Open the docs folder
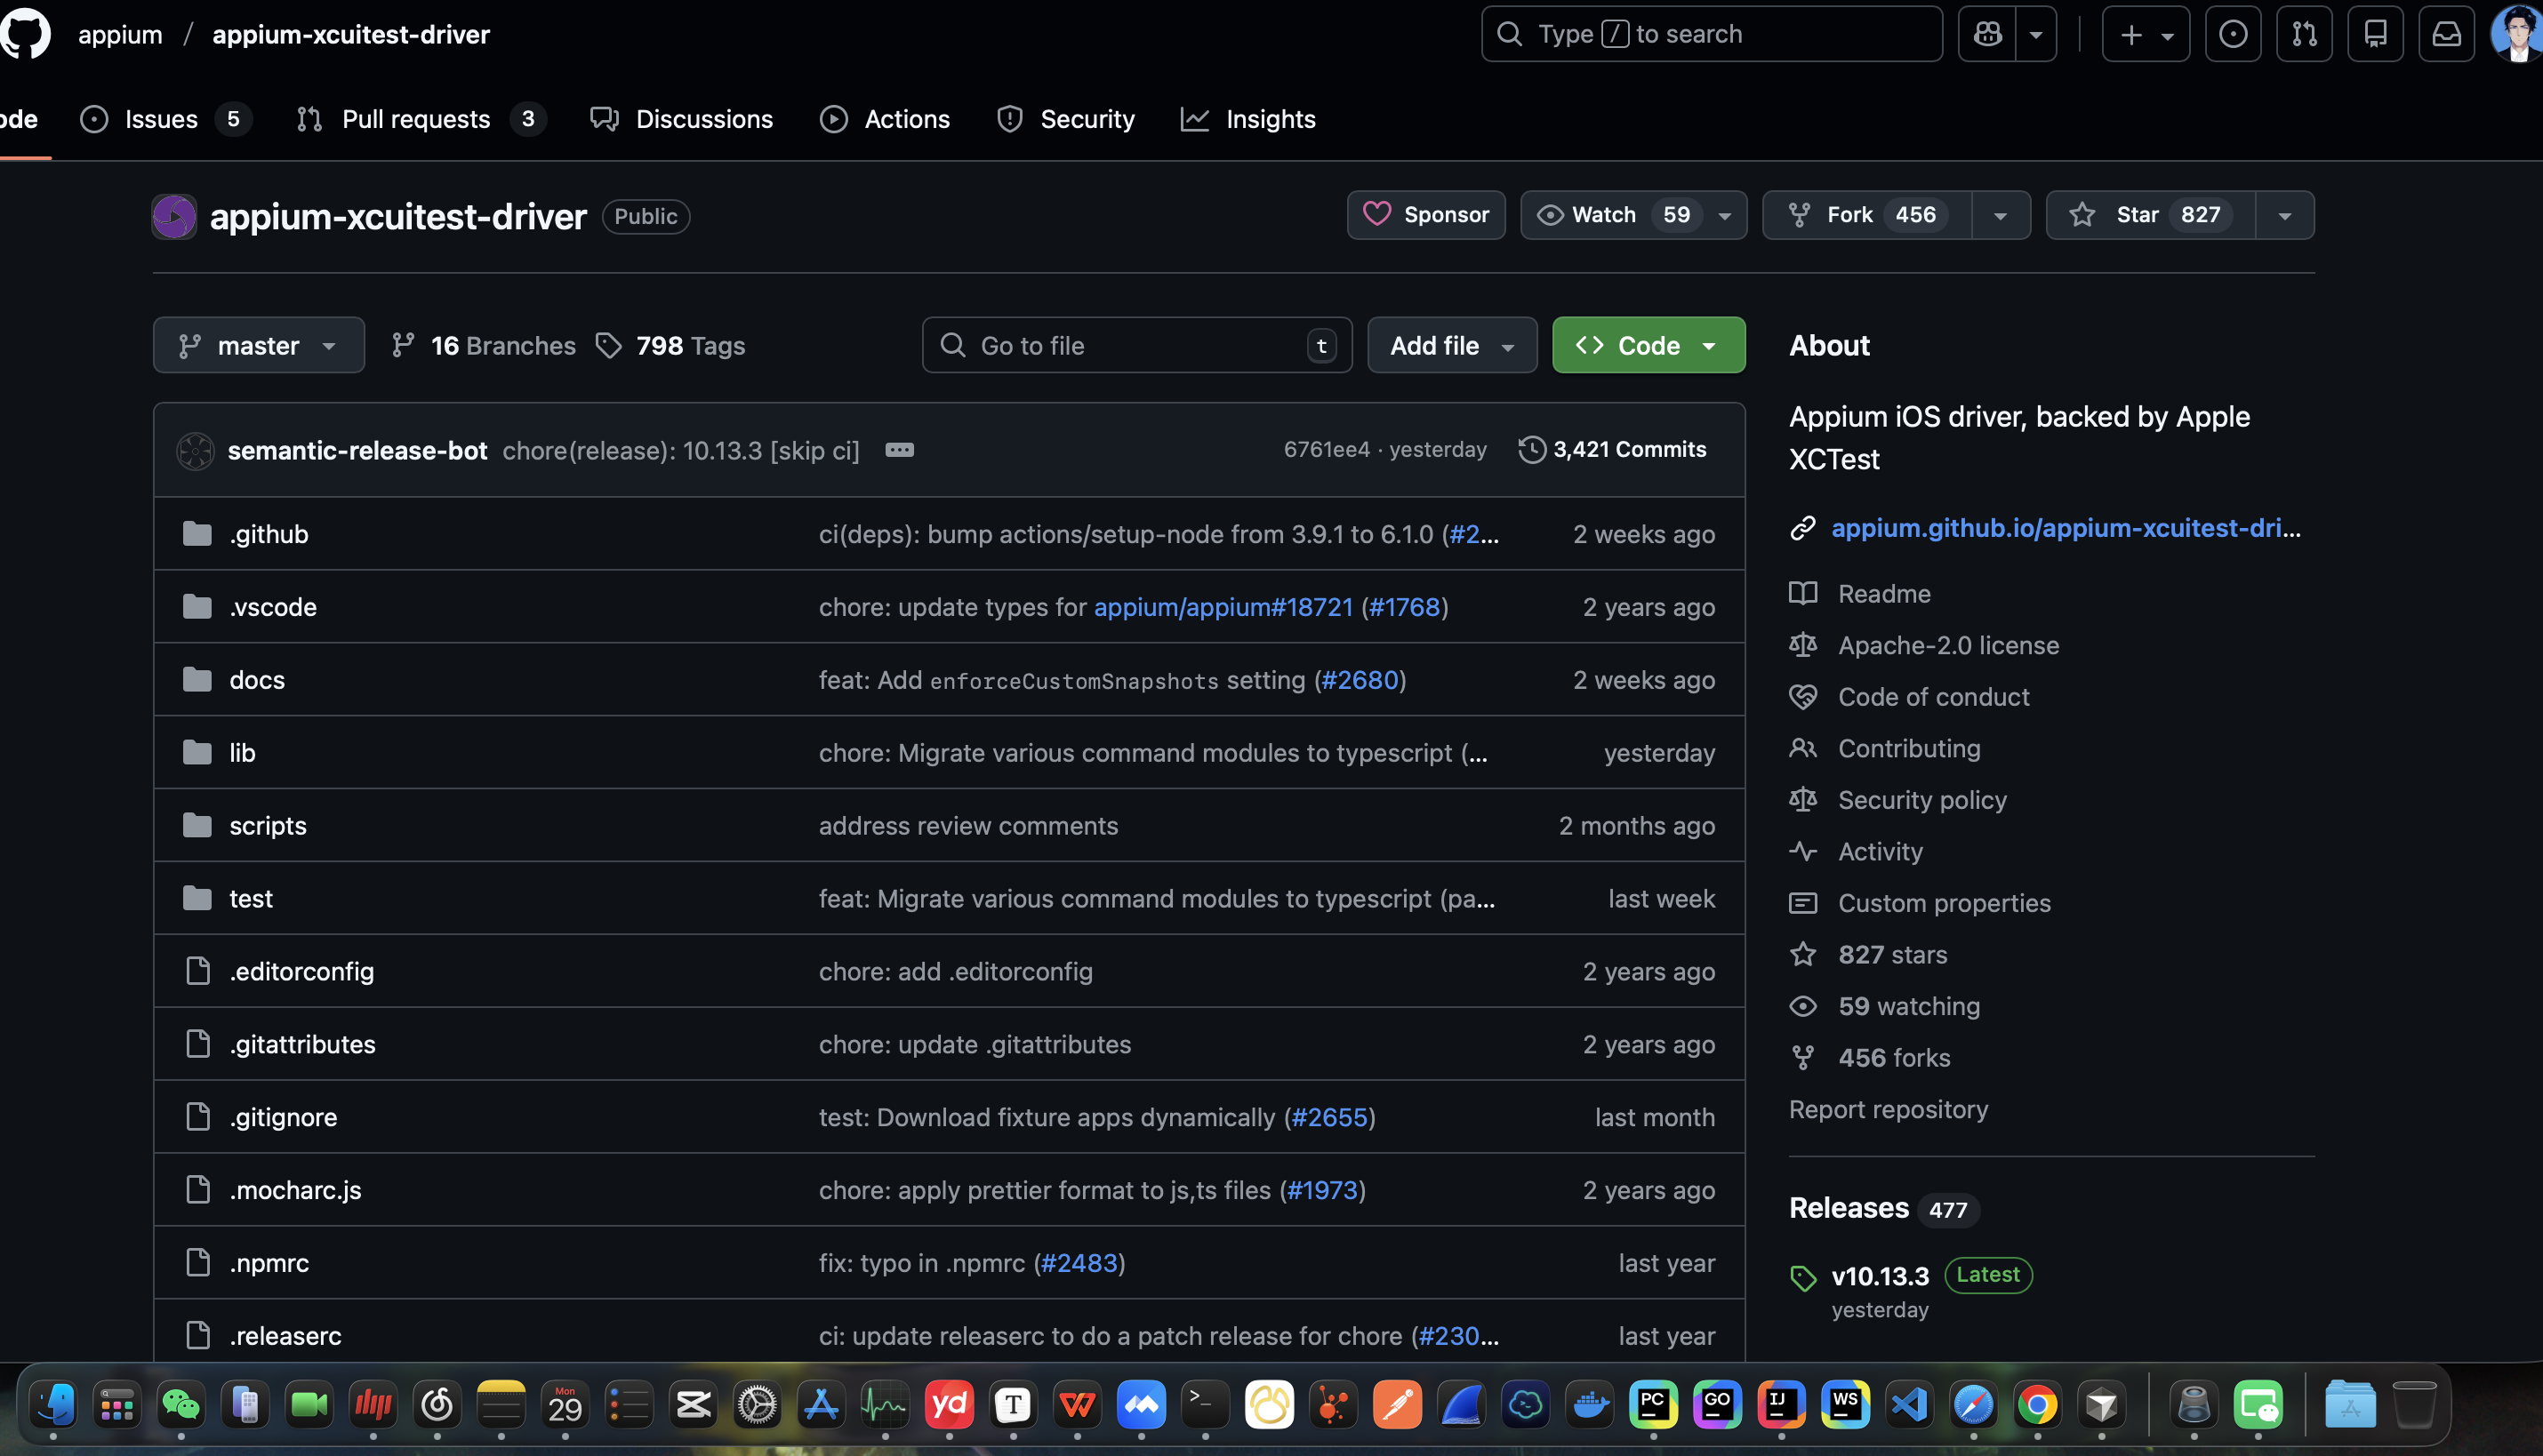 point(257,680)
